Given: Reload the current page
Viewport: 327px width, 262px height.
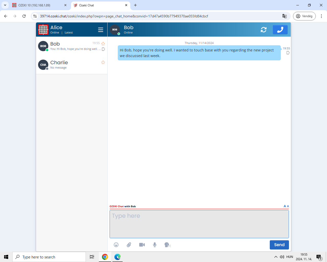Looking at the screenshot, I should pos(24,16).
